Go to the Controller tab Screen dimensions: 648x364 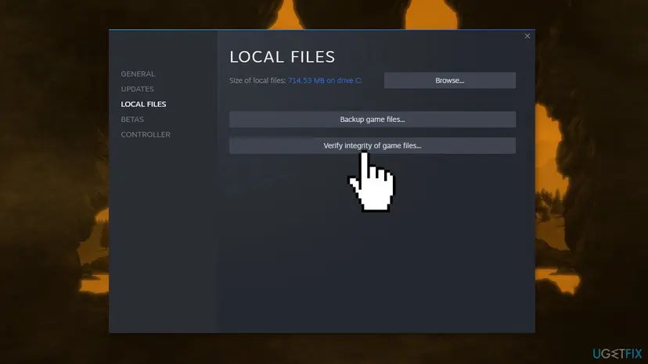click(146, 134)
